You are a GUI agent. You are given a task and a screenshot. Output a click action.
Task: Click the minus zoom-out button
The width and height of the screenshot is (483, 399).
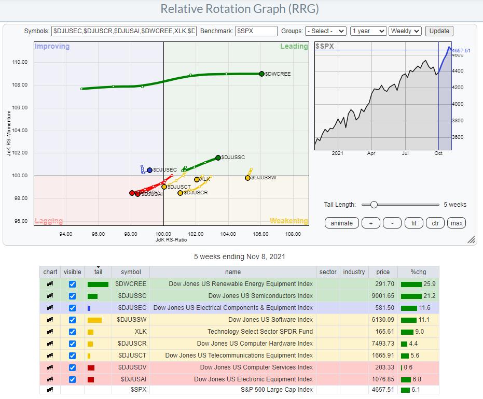[x=392, y=223]
